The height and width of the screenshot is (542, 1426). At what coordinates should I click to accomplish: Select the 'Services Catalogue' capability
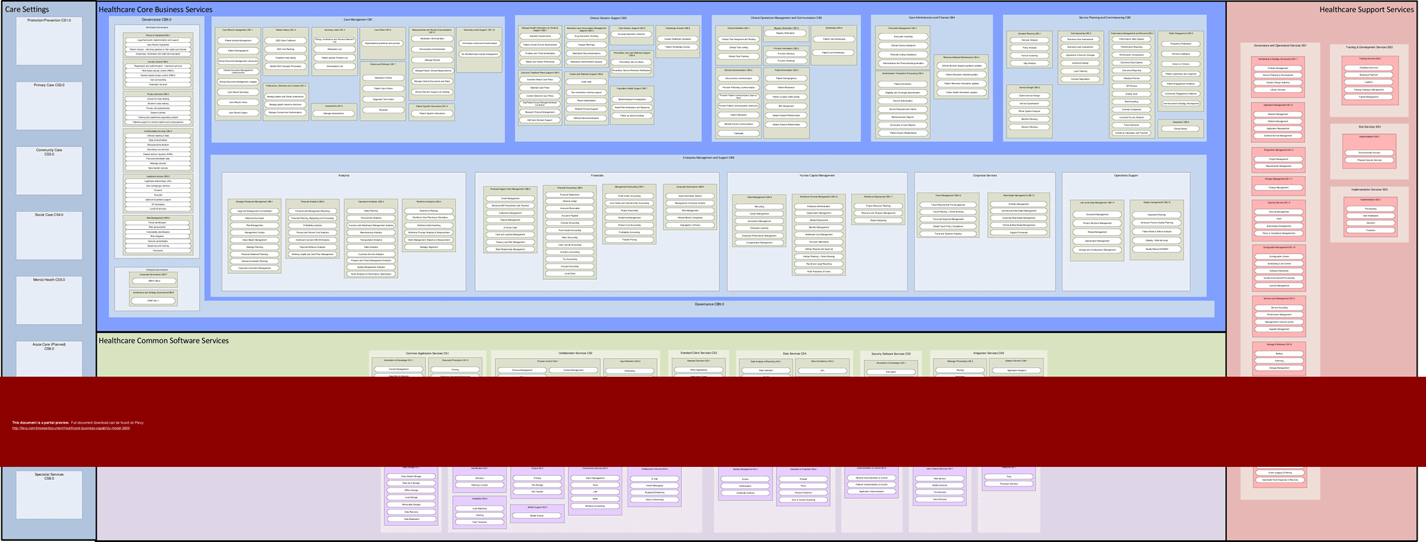tap(1180, 54)
